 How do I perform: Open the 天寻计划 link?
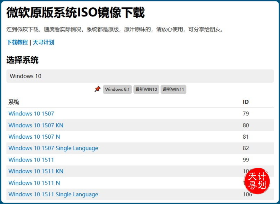click(43, 42)
